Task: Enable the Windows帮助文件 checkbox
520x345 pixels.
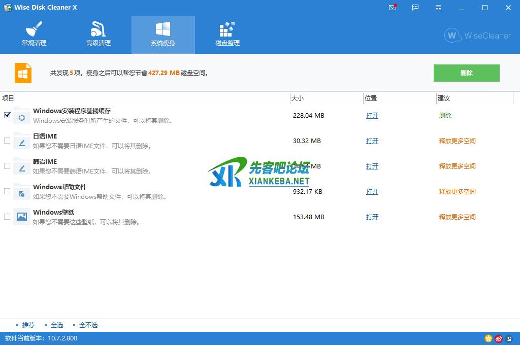Action: point(7,191)
